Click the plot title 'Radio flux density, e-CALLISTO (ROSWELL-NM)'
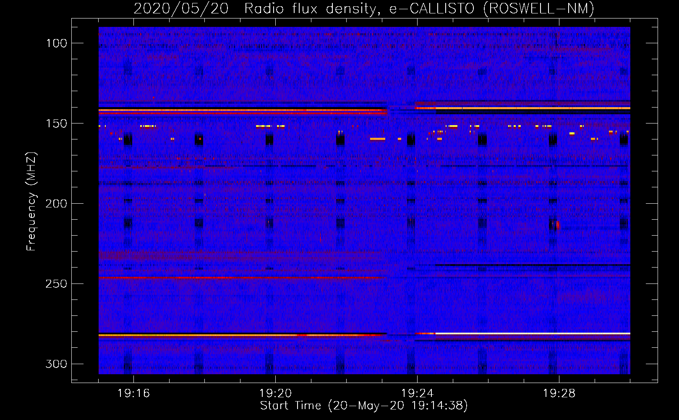 [x=419, y=8]
